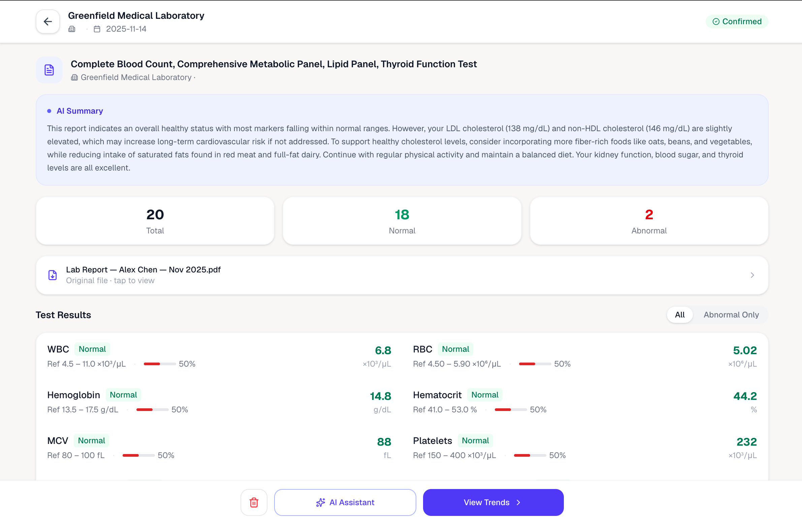Click the building icon under the lab name header
This screenshot has height=524, width=802.
click(x=72, y=29)
